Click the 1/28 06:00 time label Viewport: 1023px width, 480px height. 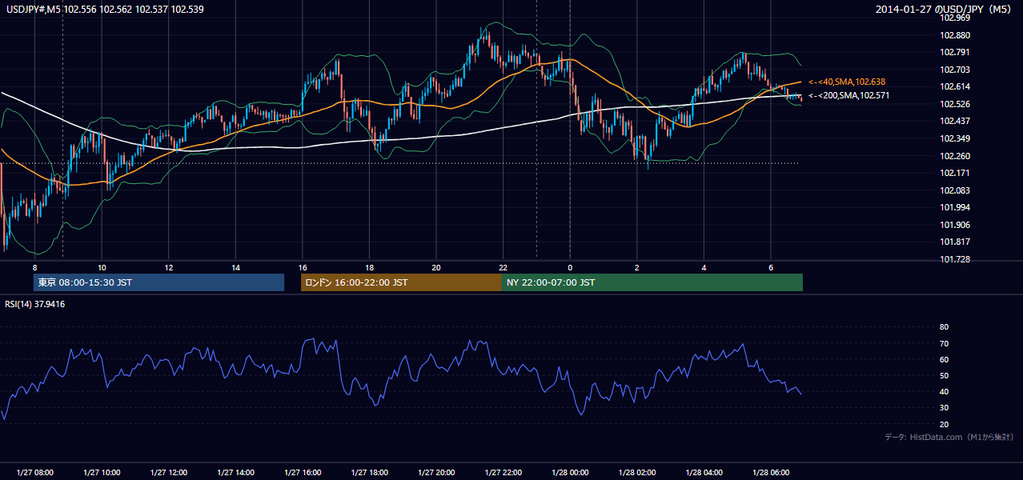[x=771, y=473]
